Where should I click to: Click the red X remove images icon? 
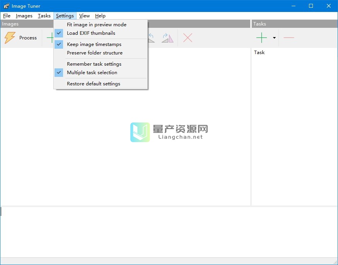coord(188,38)
